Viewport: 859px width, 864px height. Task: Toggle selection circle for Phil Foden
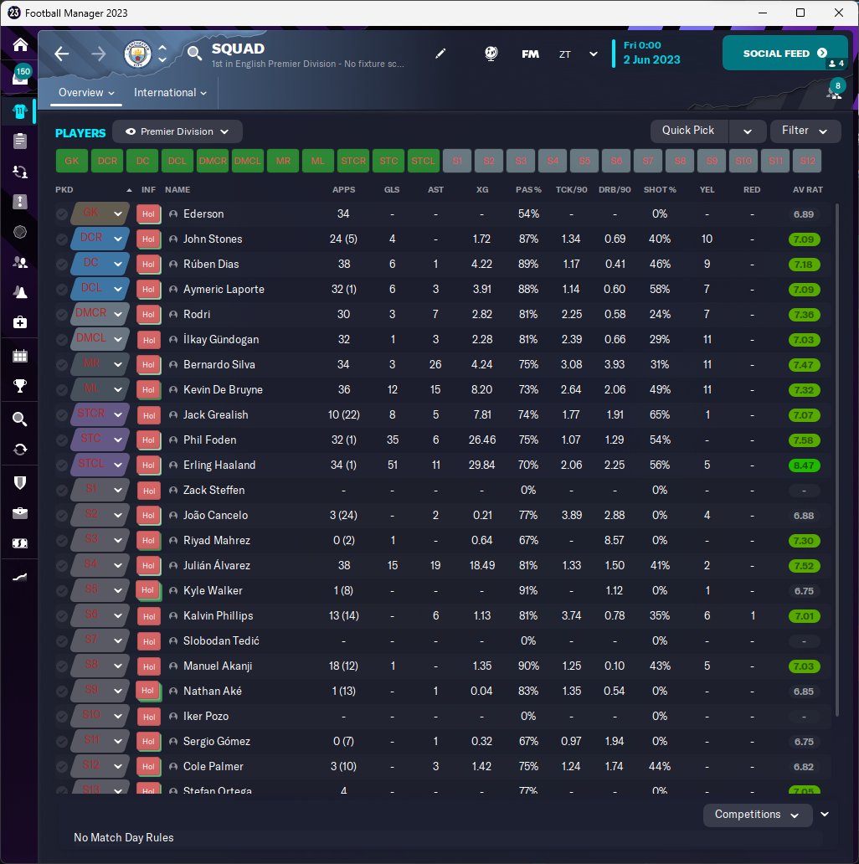coord(62,440)
